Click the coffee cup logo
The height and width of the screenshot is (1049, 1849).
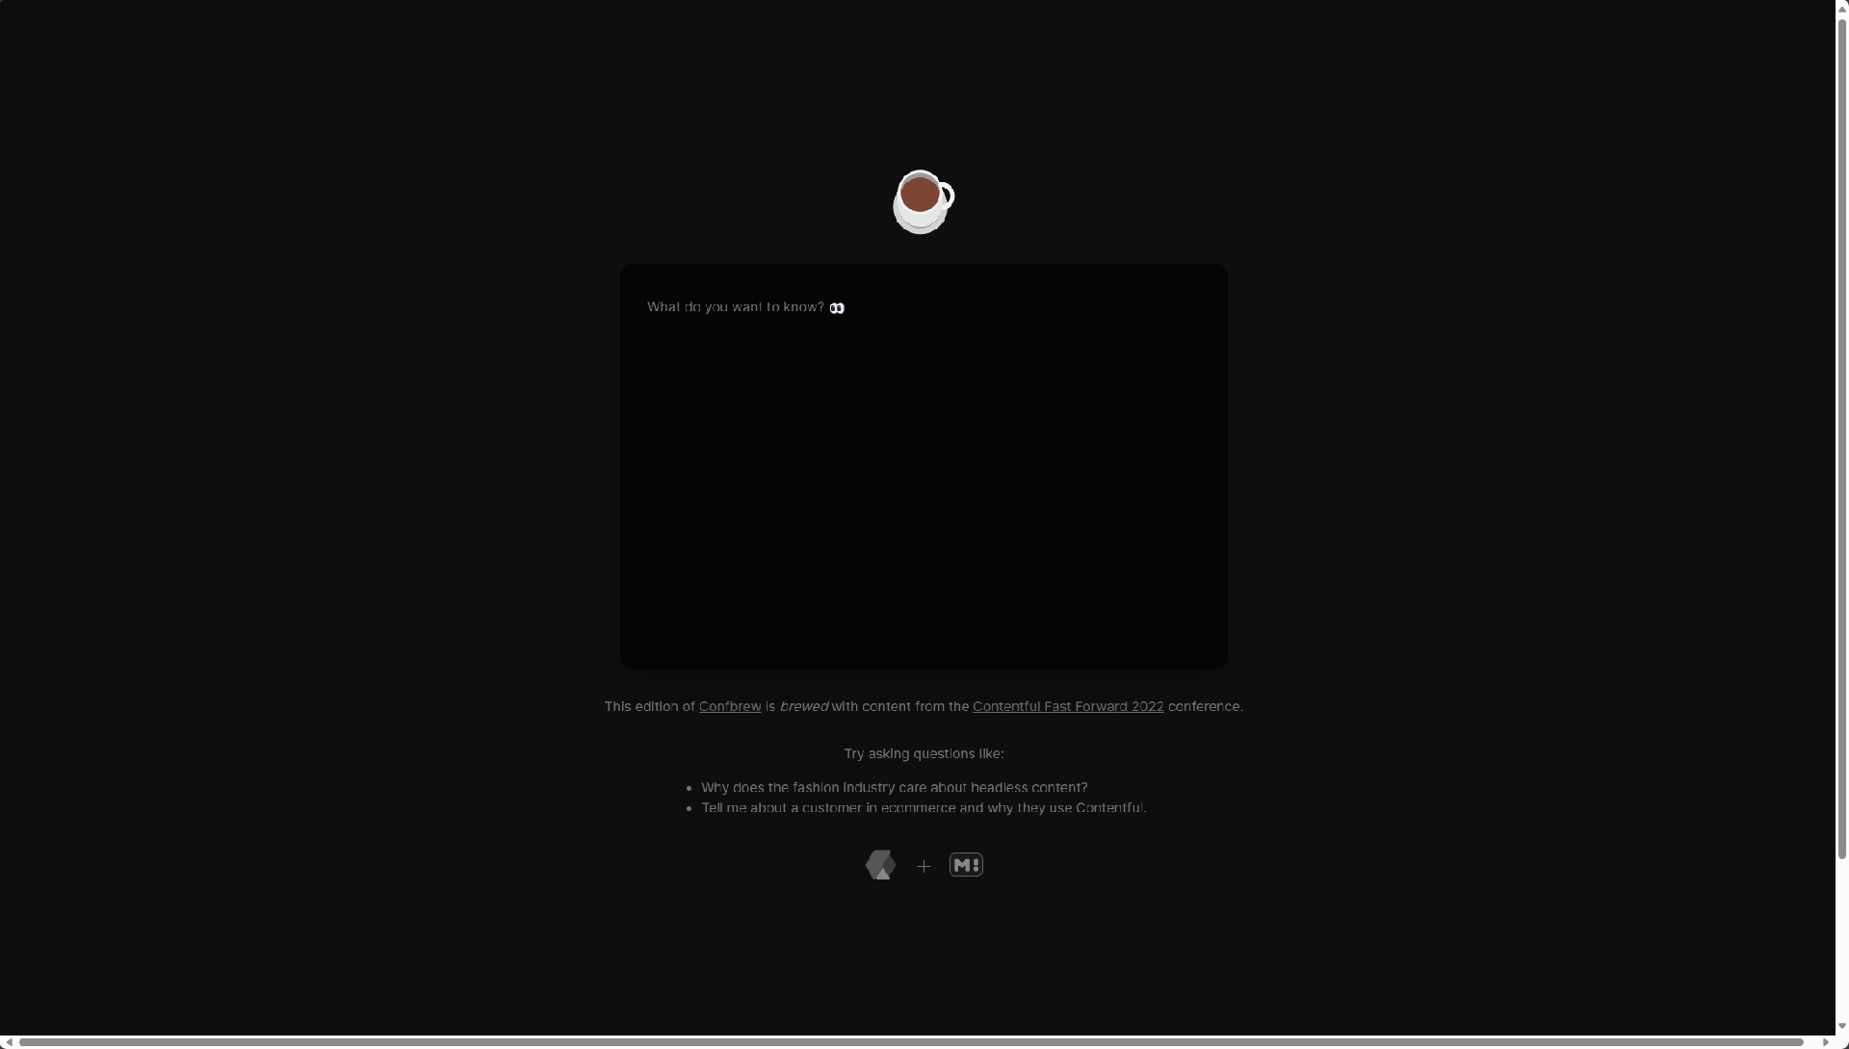pyautogui.click(x=923, y=201)
